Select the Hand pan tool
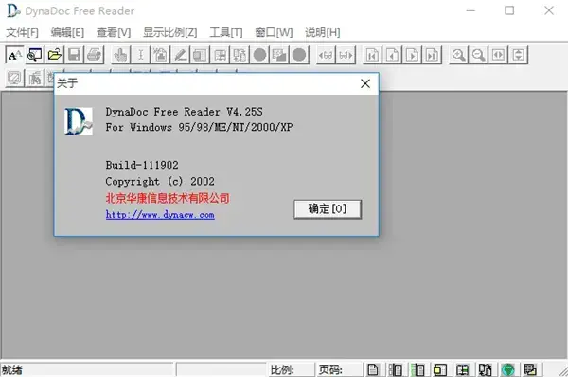This screenshot has height=377, width=568. (120, 55)
